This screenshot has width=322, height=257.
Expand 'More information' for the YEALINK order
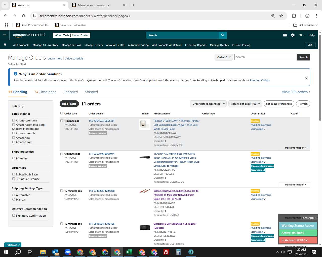295,184
